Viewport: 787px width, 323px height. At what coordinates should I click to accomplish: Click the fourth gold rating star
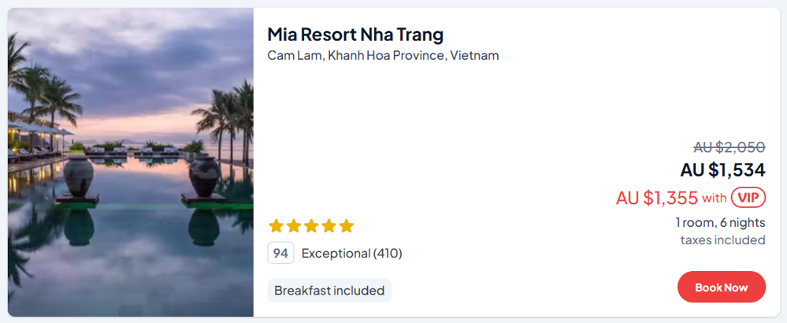pyautogui.click(x=329, y=226)
